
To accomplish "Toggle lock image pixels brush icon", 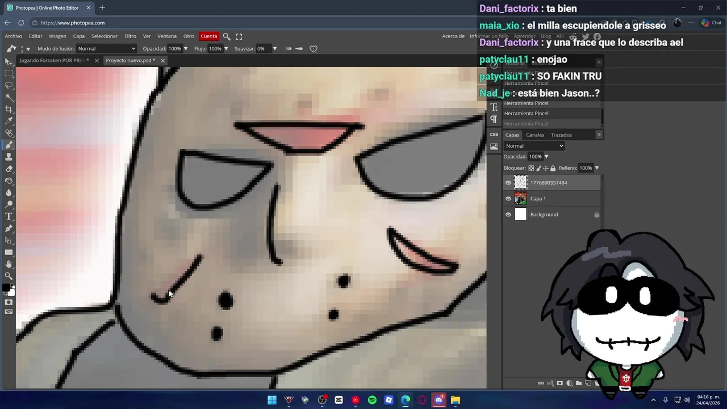I will coord(538,168).
